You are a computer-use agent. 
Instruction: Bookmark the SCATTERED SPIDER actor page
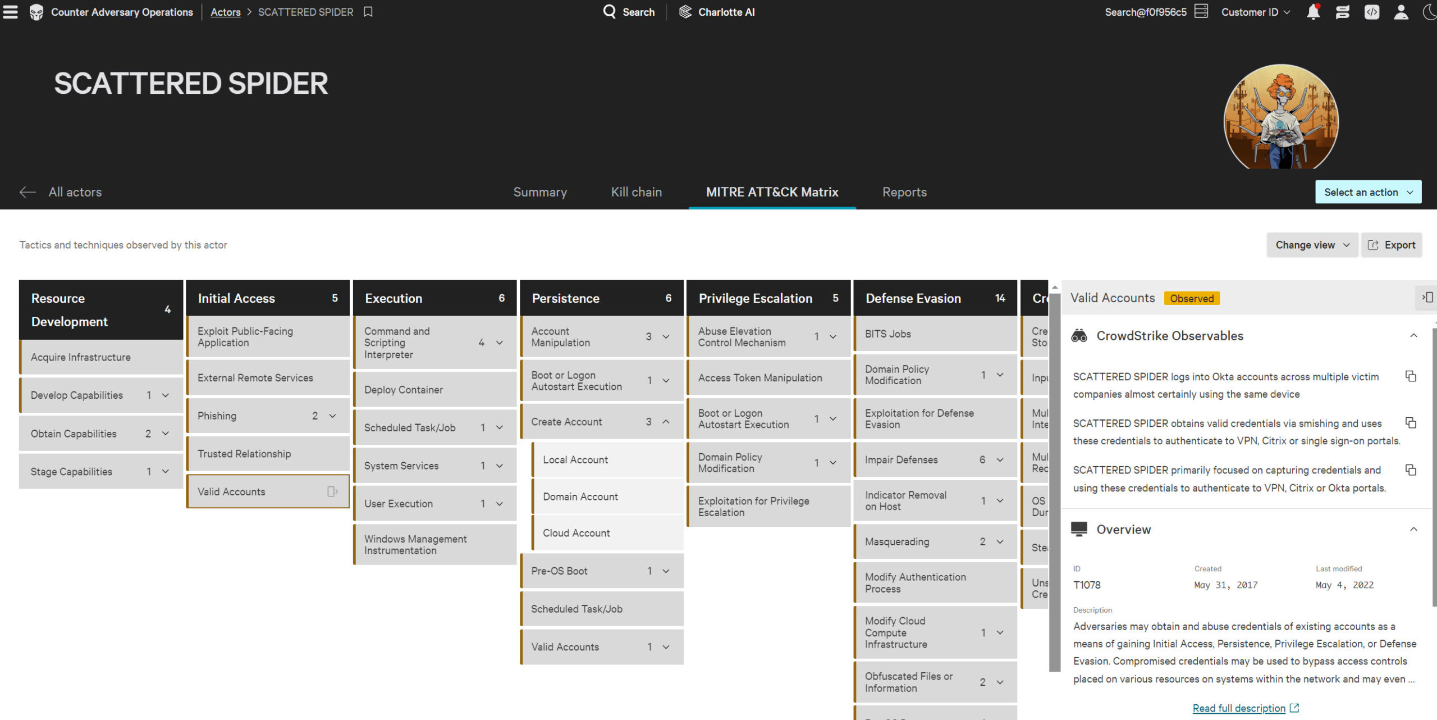point(368,12)
